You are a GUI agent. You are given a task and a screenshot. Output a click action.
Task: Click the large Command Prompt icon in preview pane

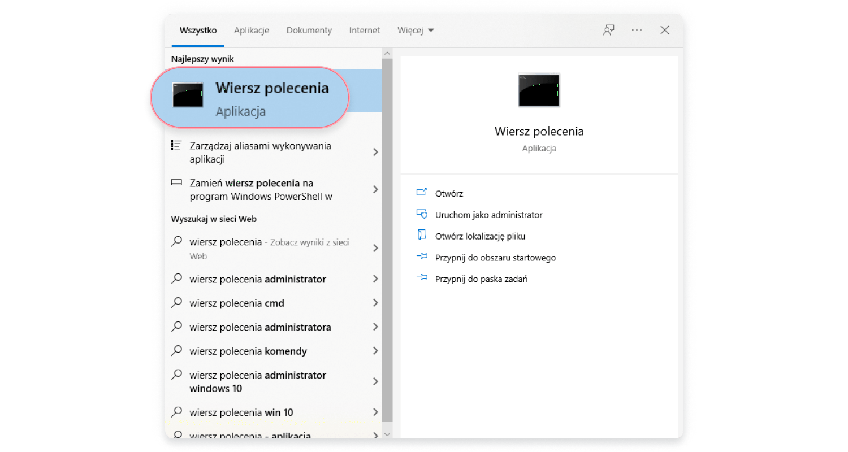point(539,90)
